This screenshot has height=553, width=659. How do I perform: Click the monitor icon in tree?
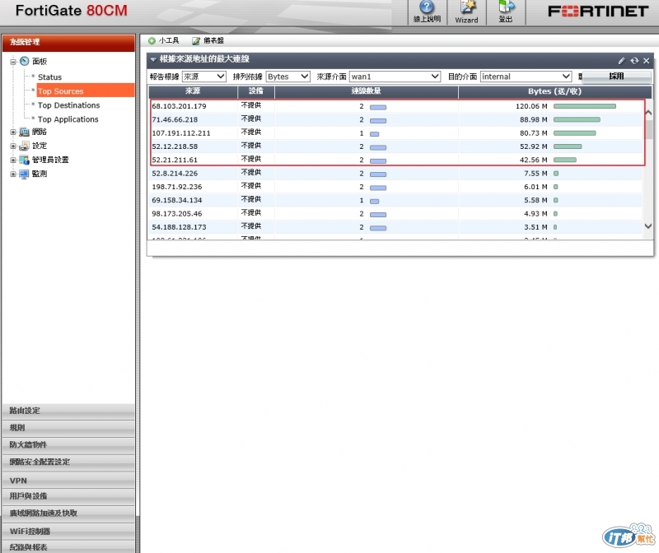tap(25, 174)
